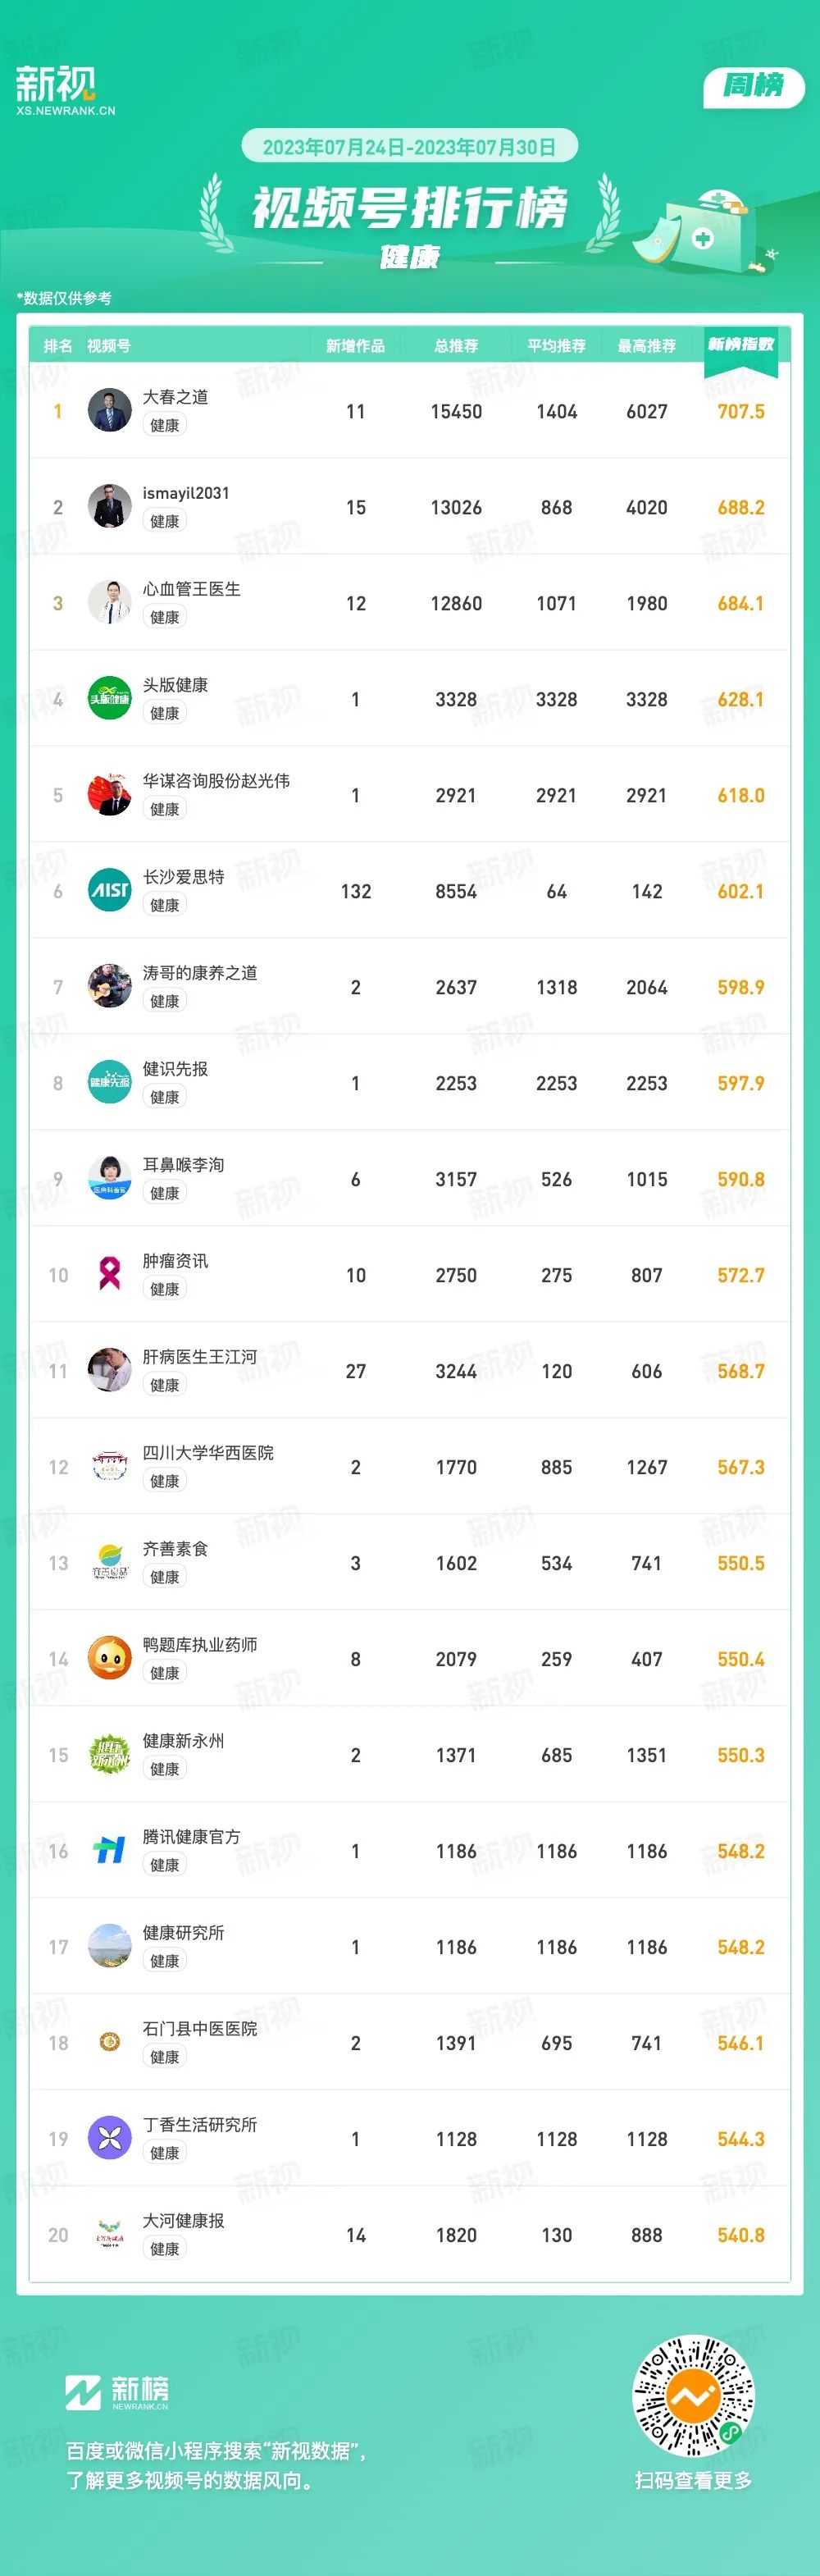Click the 健康 tag under 涛哥的康养之道

click(x=165, y=1001)
